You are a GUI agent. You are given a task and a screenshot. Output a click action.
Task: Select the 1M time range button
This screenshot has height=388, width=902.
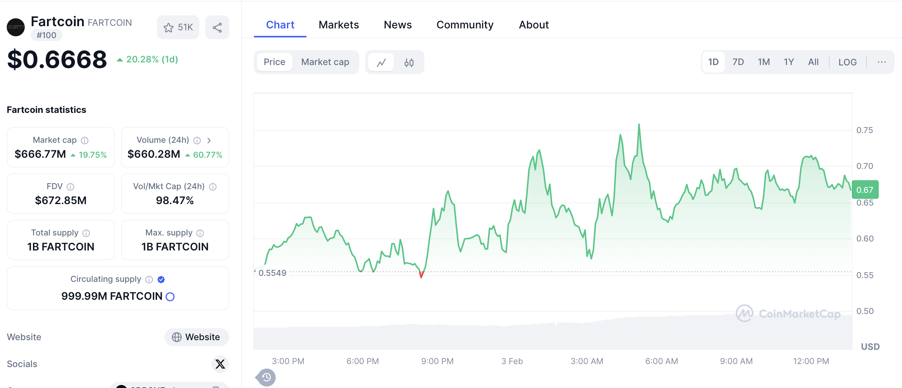tap(764, 62)
